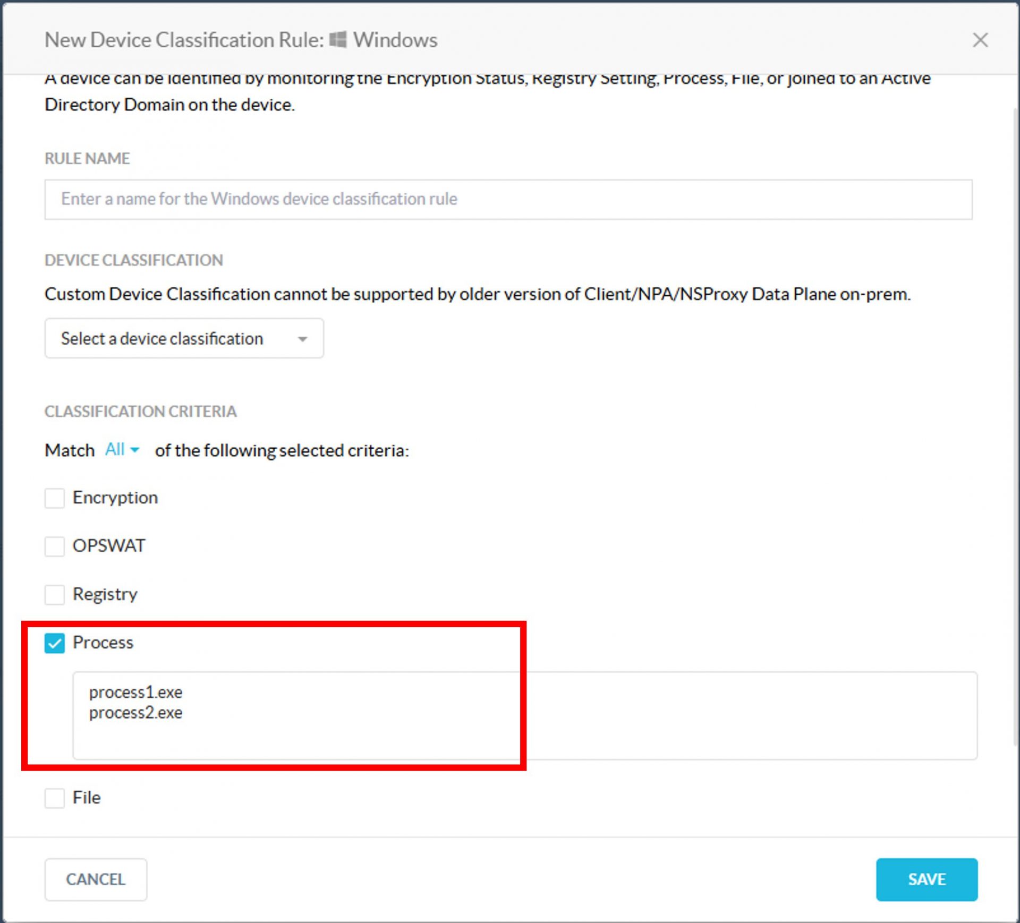Enable the Registry checkbox
The image size is (1020, 923).
[x=55, y=594]
